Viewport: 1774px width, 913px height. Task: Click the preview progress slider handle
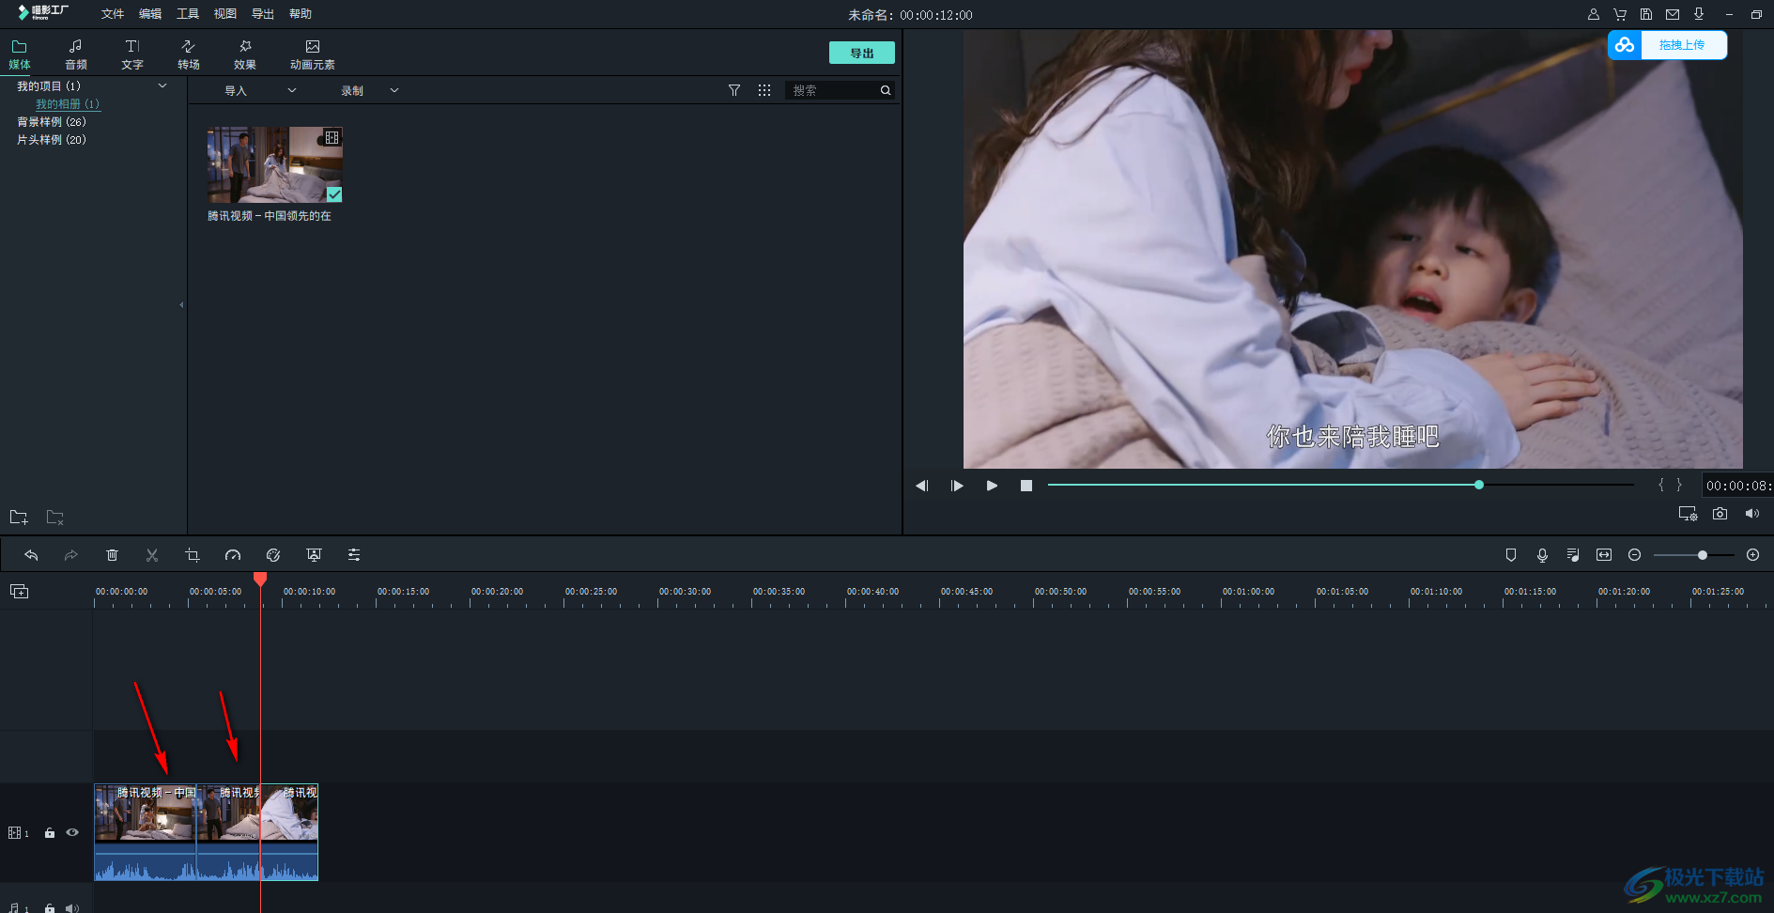click(1479, 485)
